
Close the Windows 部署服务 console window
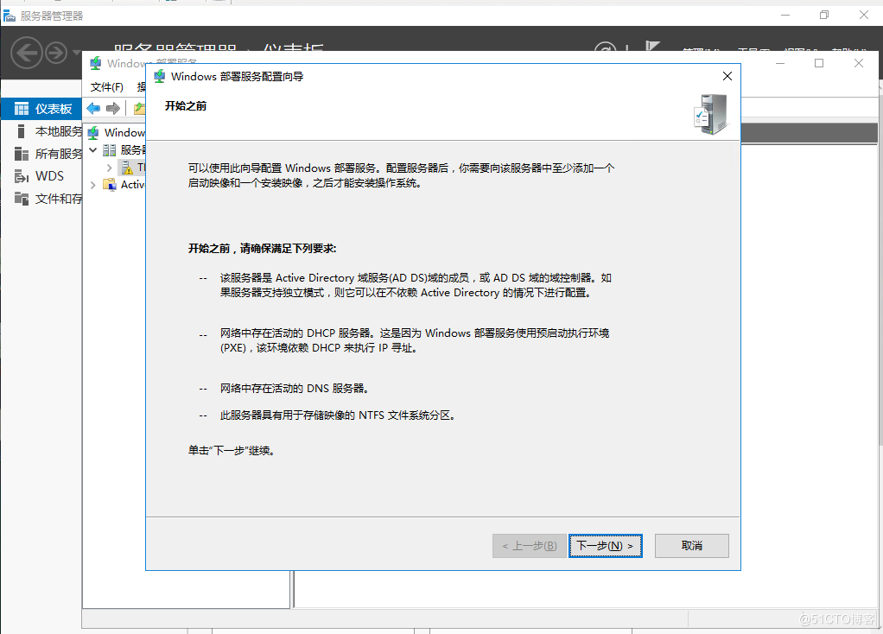point(858,63)
